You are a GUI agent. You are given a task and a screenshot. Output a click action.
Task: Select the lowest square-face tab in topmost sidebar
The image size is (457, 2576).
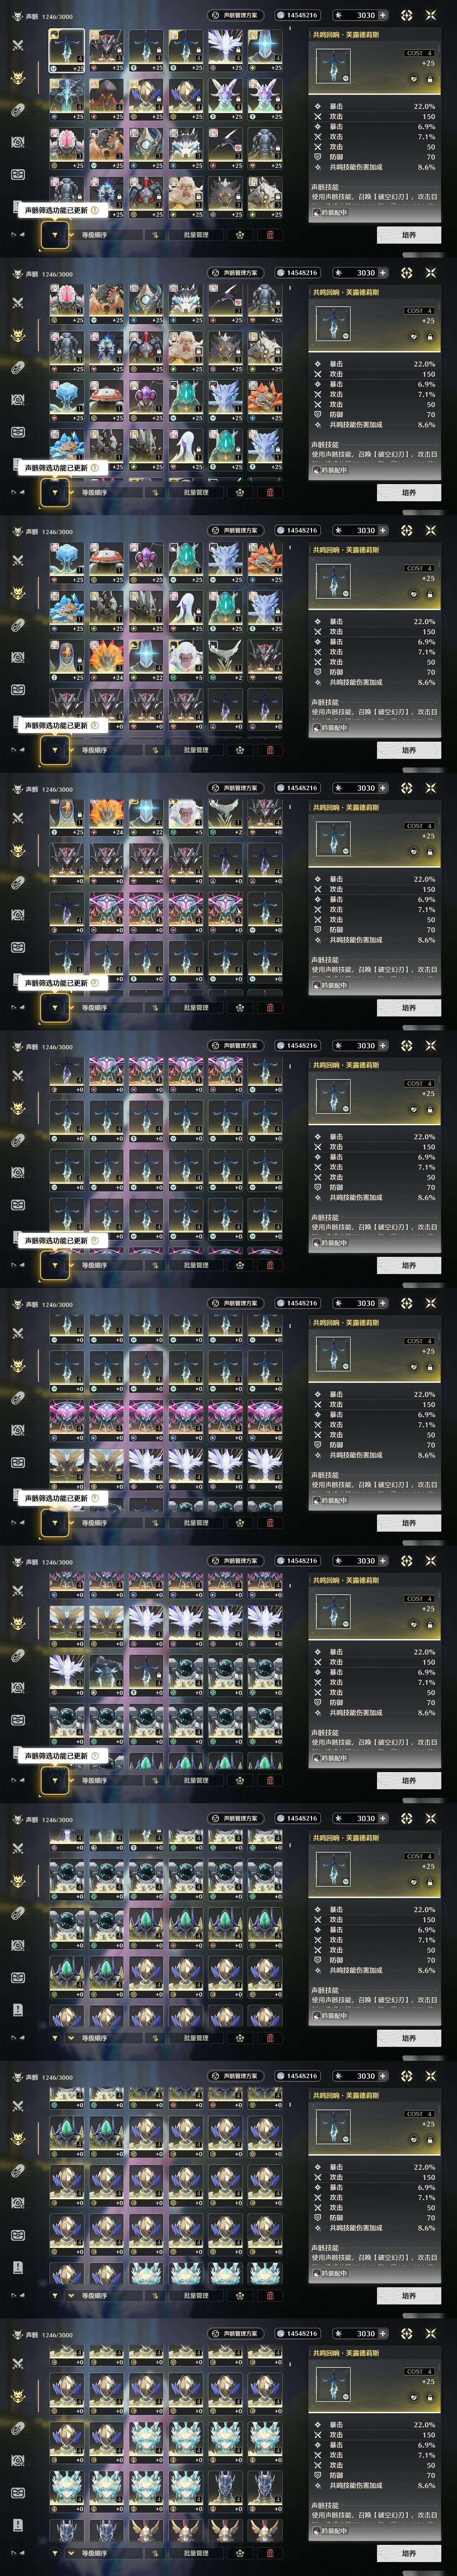tap(18, 174)
